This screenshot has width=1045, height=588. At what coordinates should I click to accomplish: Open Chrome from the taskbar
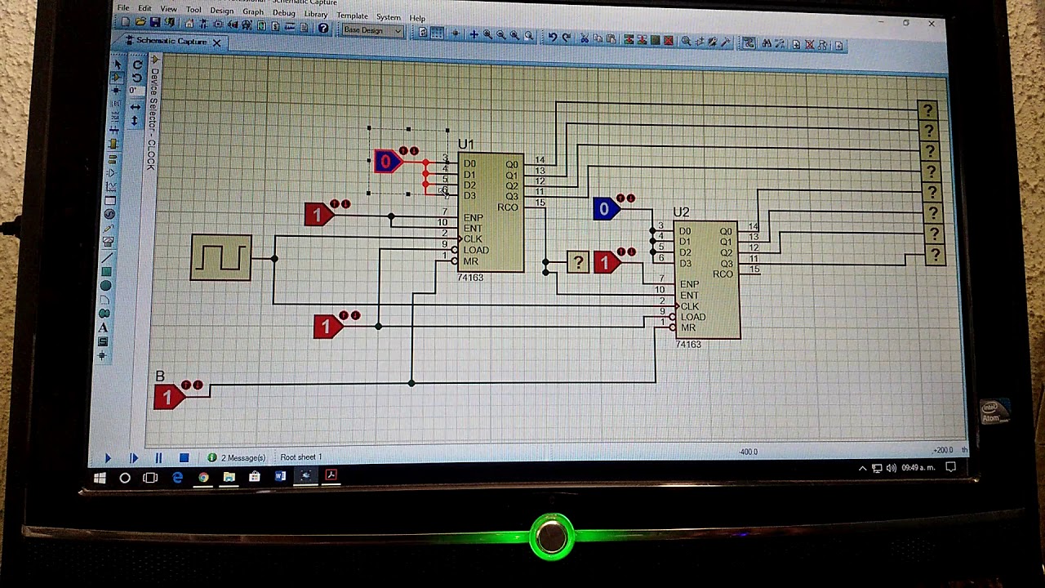[x=203, y=477]
